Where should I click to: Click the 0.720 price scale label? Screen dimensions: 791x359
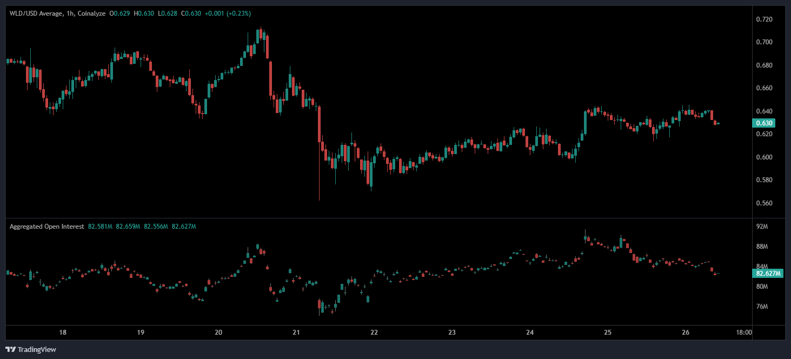[765, 19]
